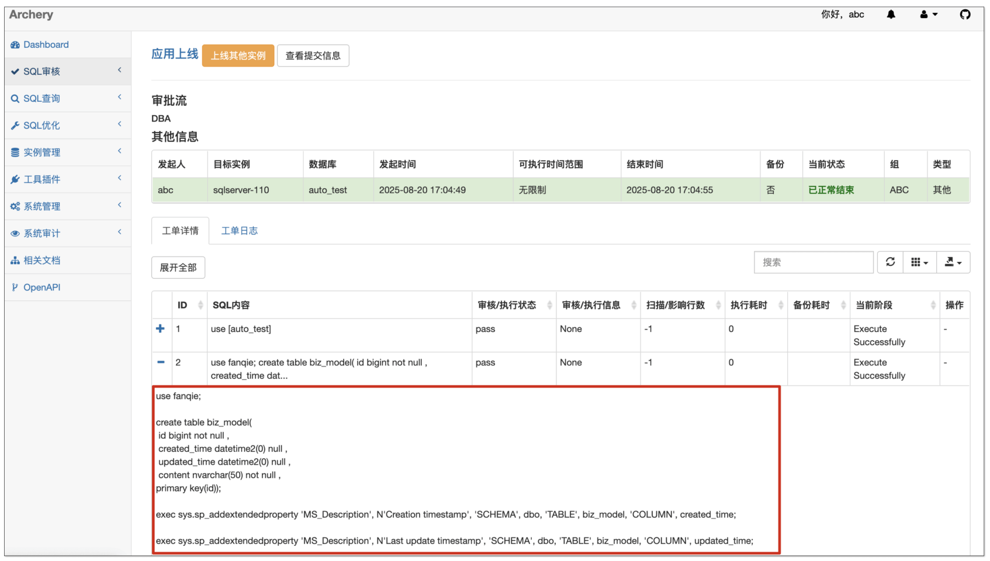
Task: Click the Archery logo title
Action: click(x=31, y=15)
